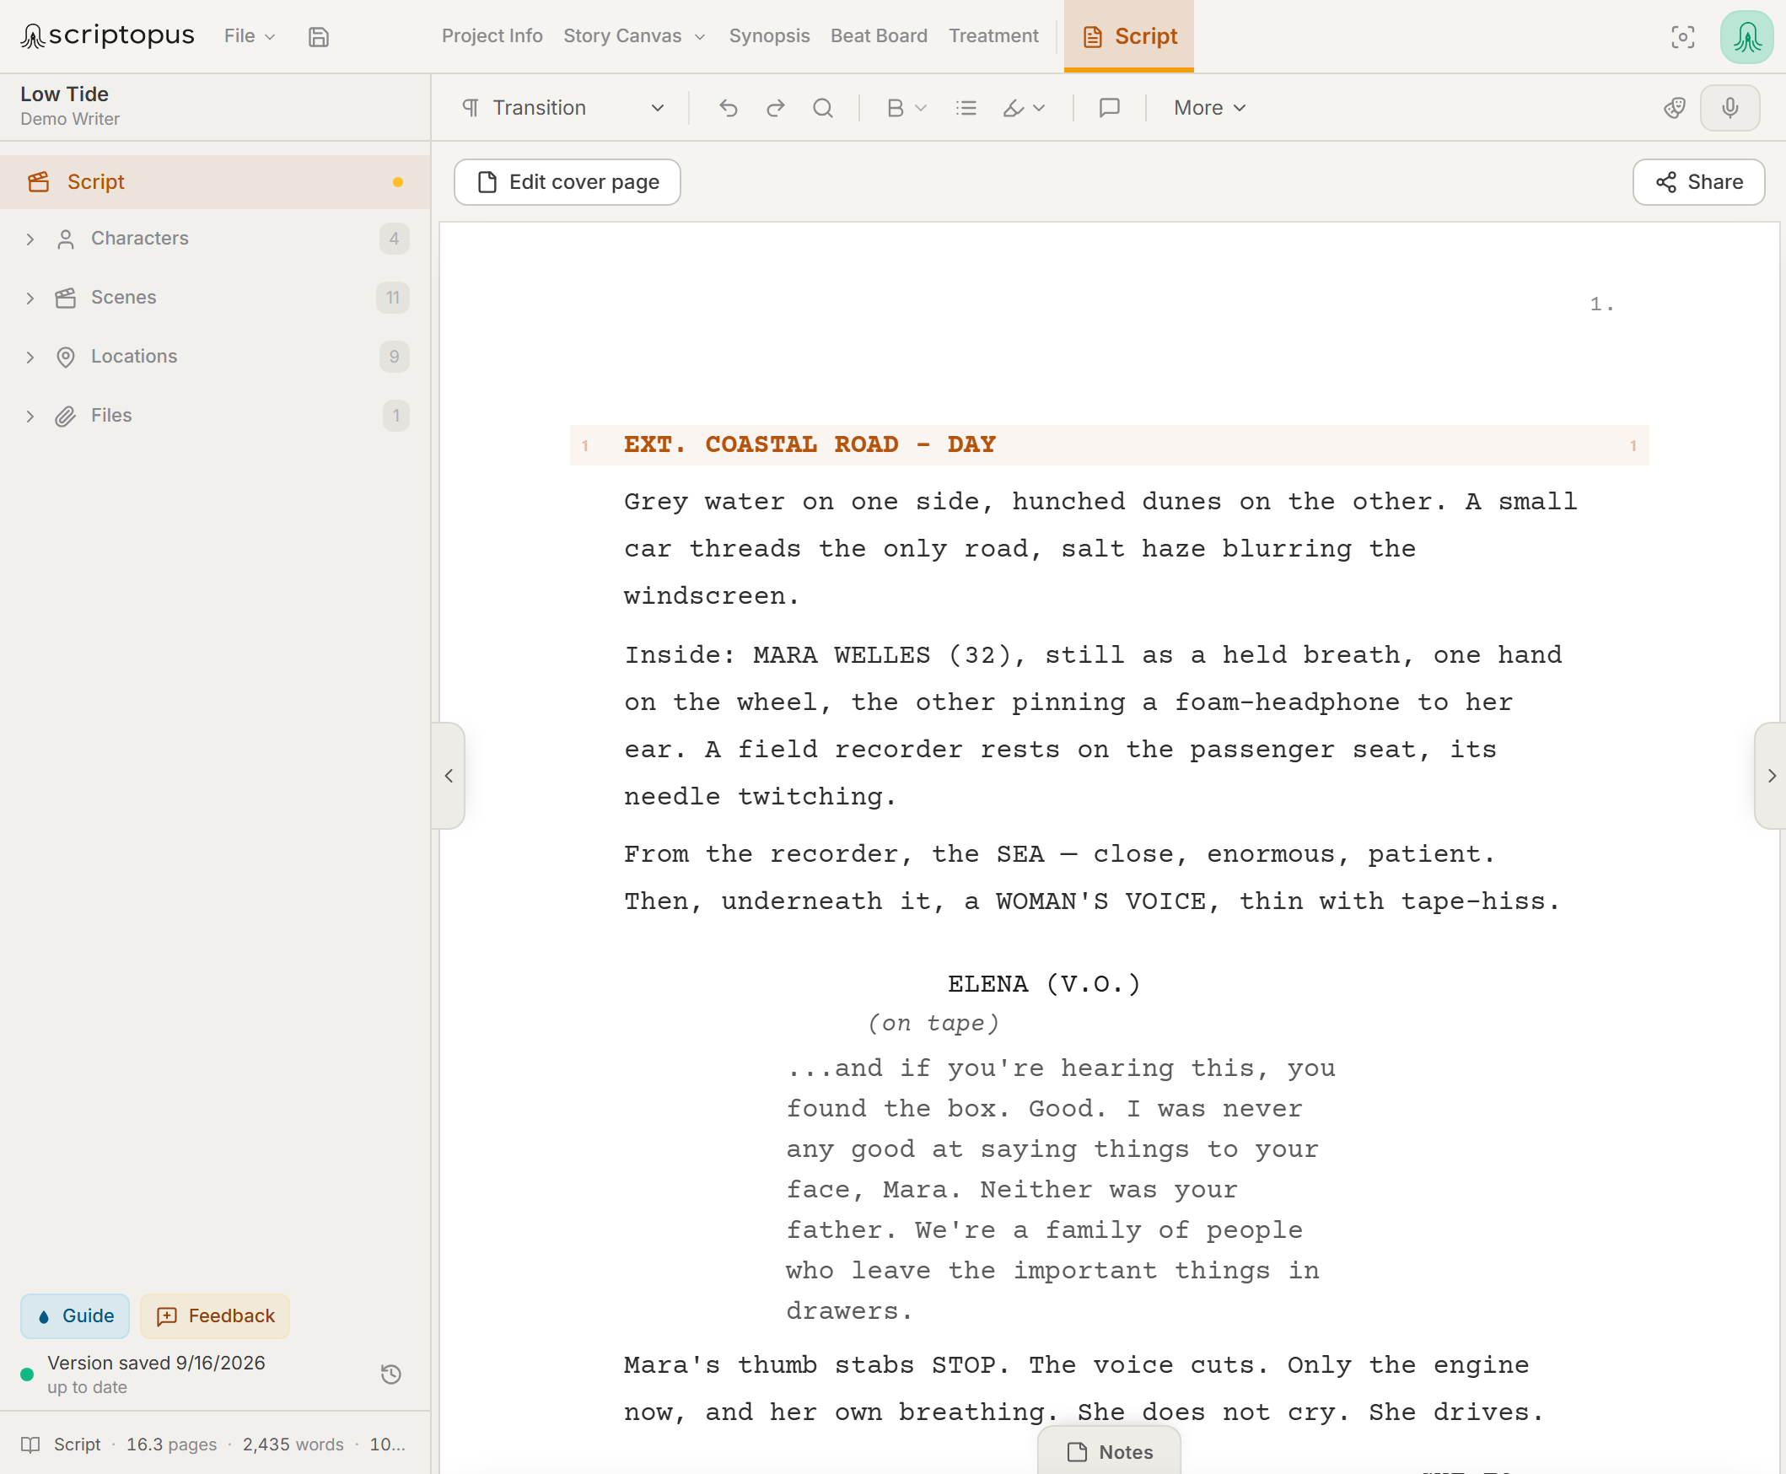Open the list formatting icon
The width and height of the screenshot is (1786, 1474).
tap(966, 108)
